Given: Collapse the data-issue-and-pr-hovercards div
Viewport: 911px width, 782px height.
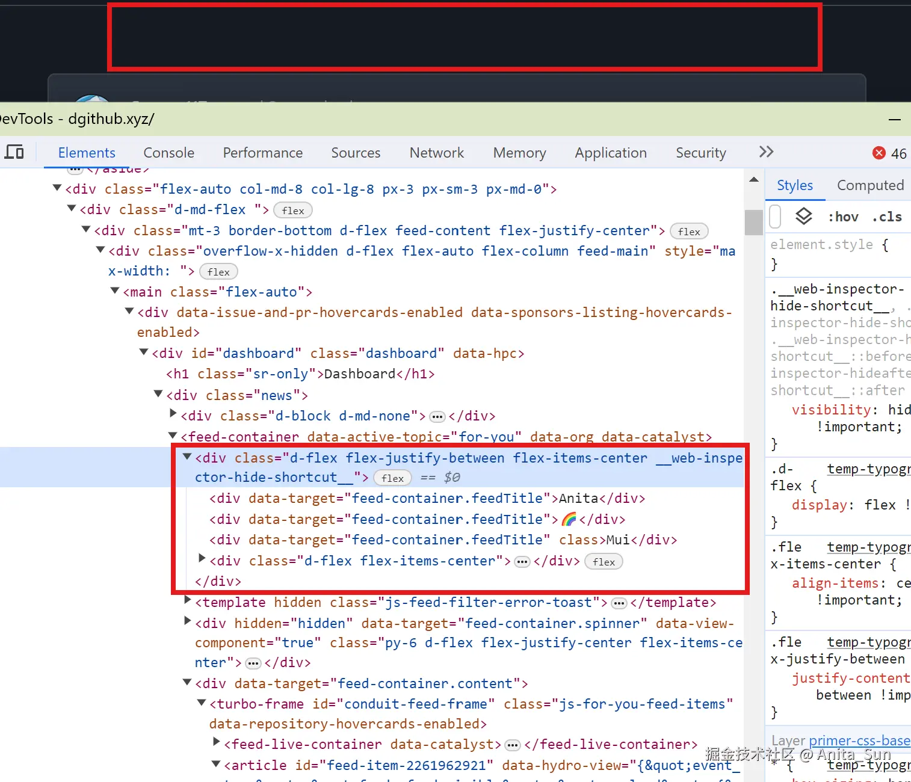Looking at the screenshot, I should 129,311.
